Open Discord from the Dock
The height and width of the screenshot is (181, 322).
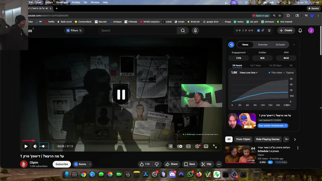[172, 174]
